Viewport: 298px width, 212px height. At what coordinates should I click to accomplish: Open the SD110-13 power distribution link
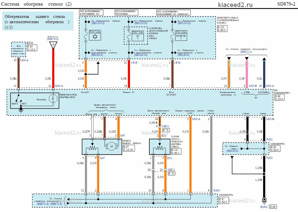click(x=141, y=23)
